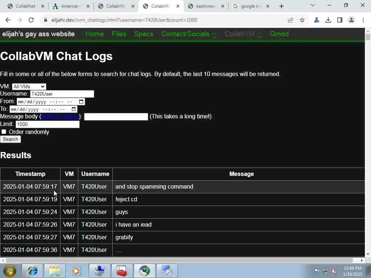The height and width of the screenshot is (278, 371).
Task: Click the muted volume tray icon
Action: (334, 271)
